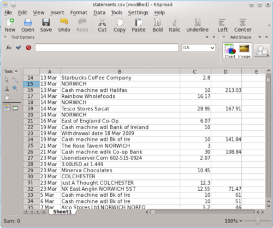Screen dimensions: 273x228
Task: Activate the cell tool icon in Tools panel
Action: click(7, 108)
